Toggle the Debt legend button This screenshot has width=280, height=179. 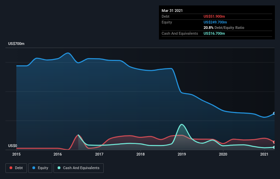(16, 168)
